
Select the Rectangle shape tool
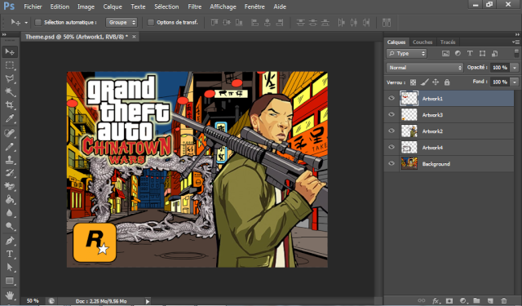click(10, 281)
